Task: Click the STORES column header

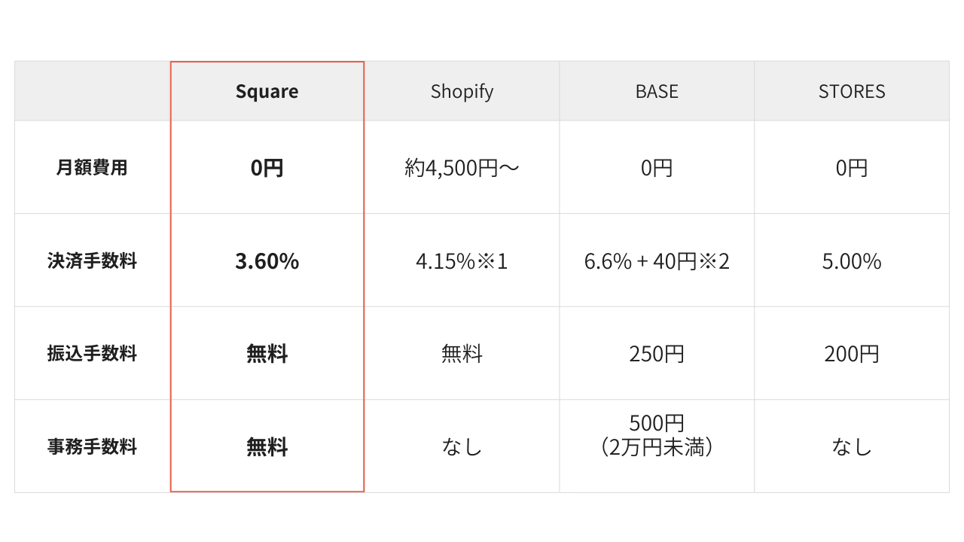Action: [x=852, y=91]
